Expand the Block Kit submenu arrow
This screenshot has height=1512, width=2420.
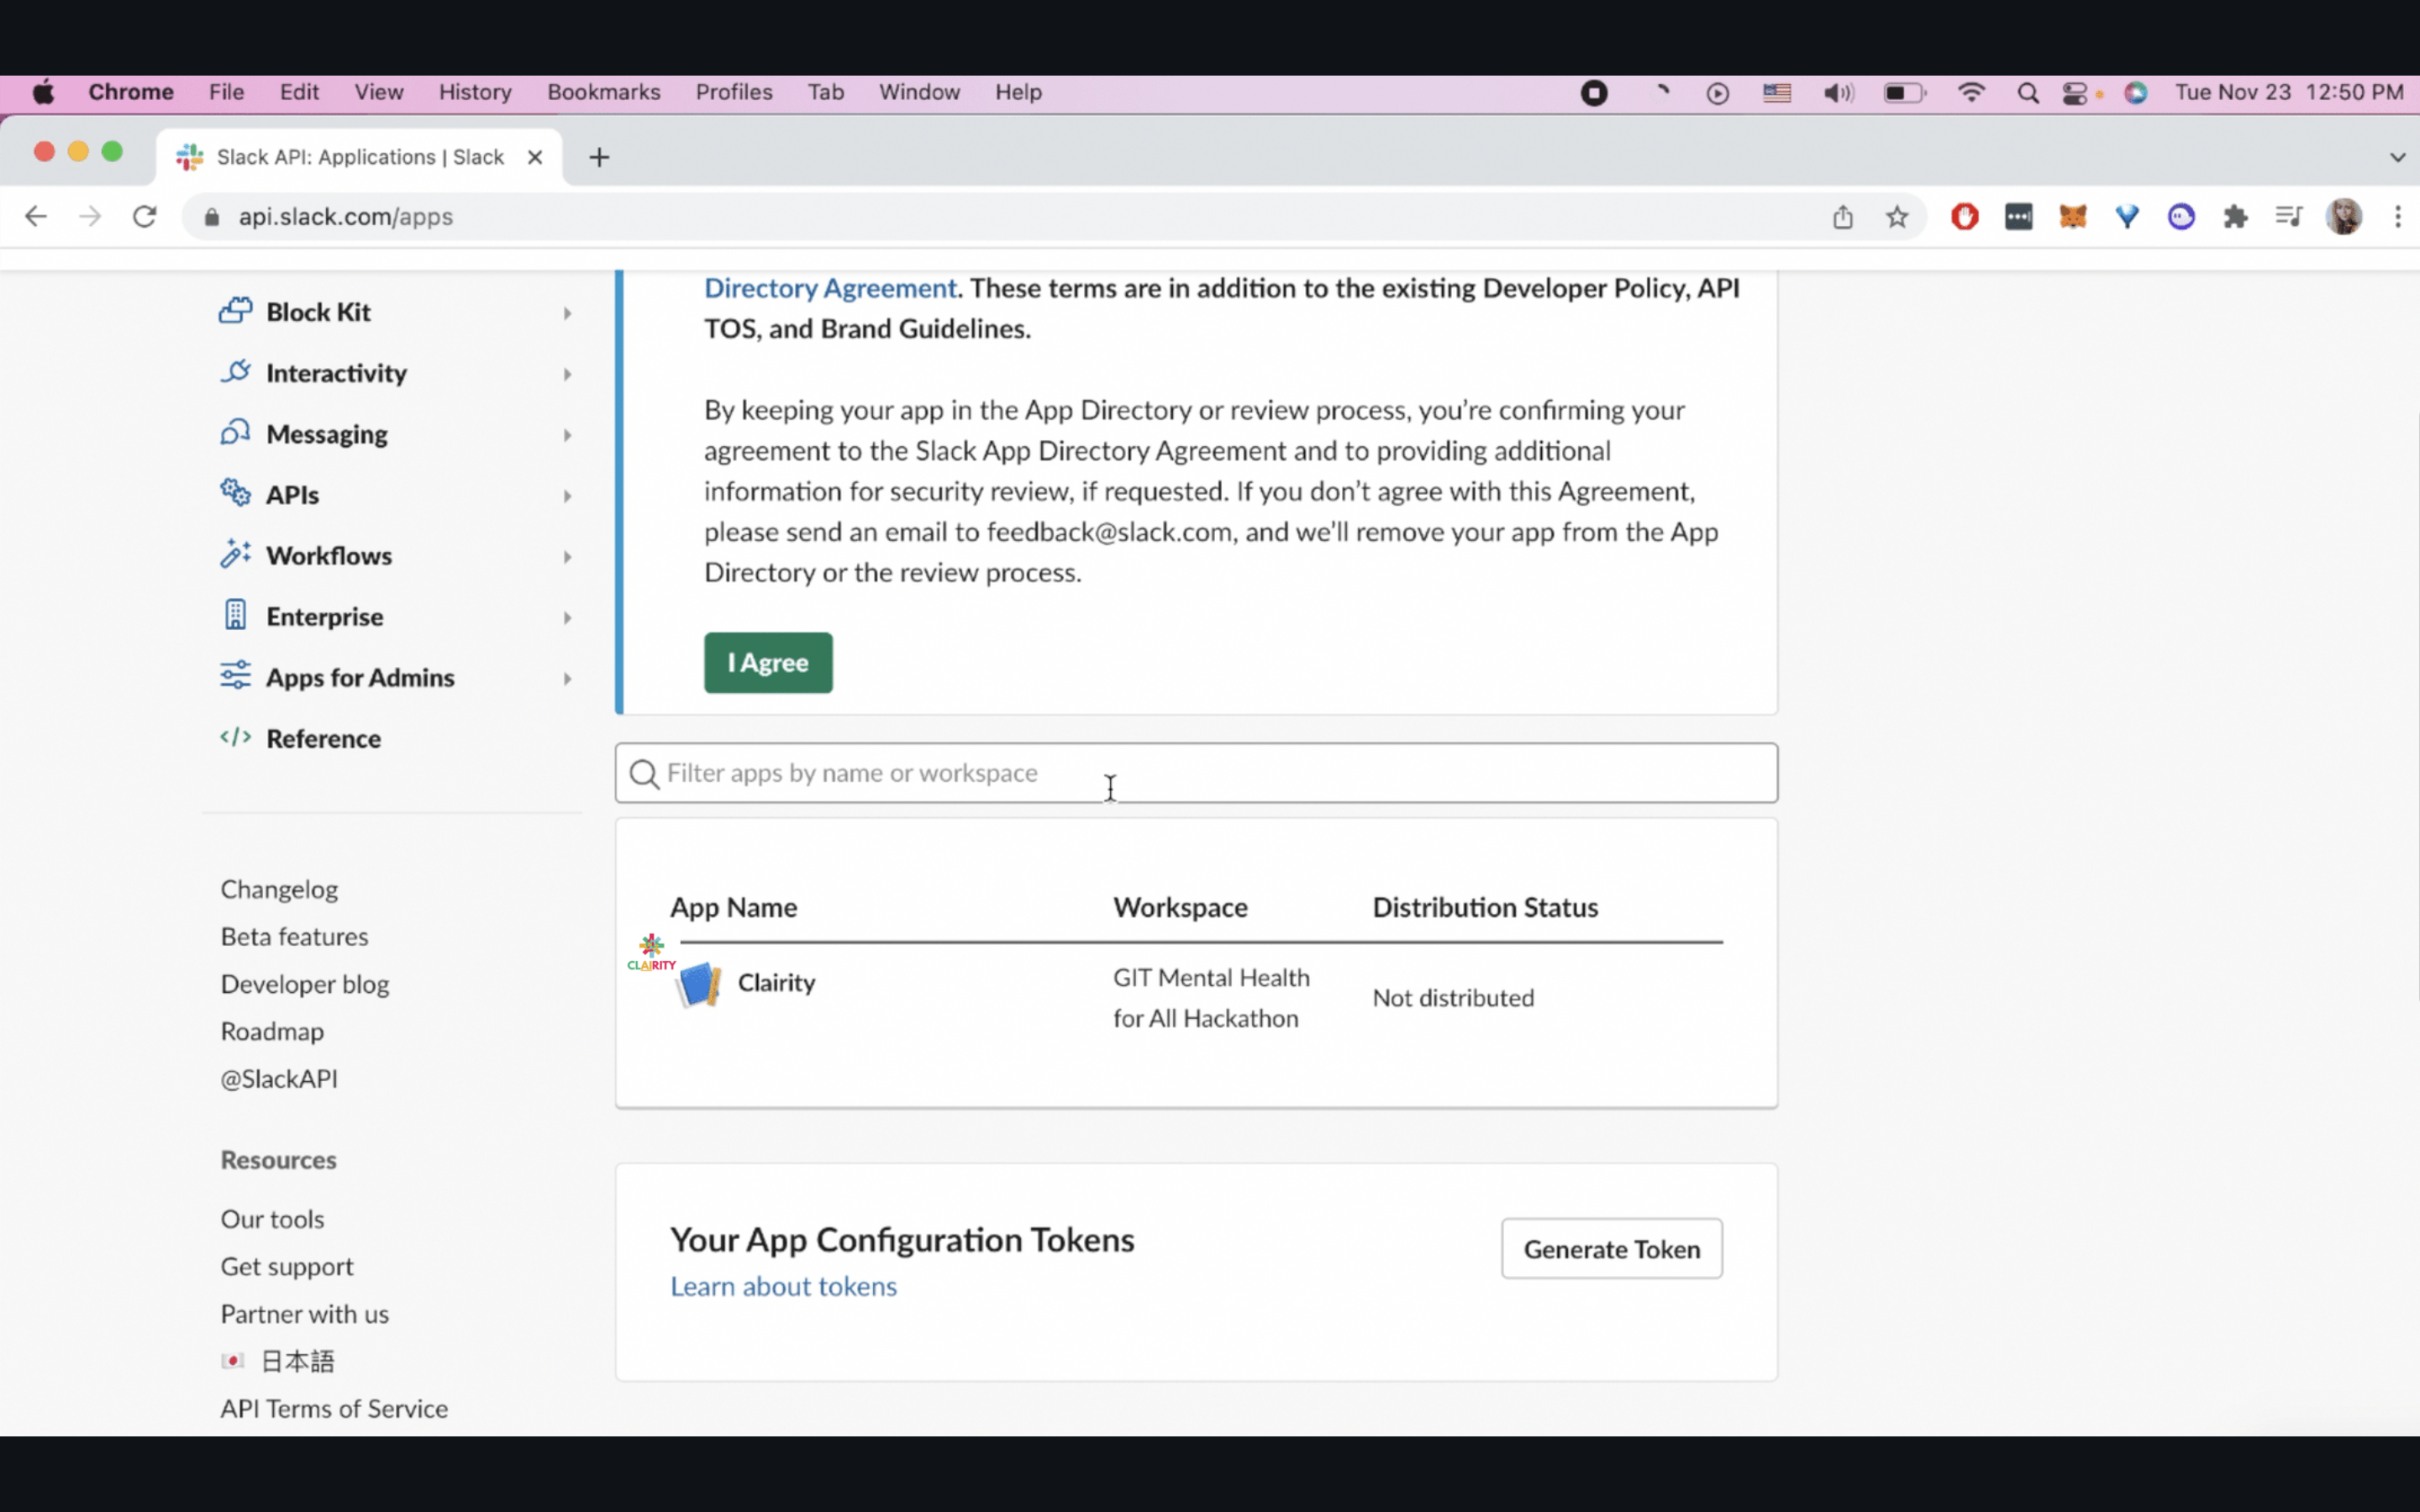[x=567, y=313]
